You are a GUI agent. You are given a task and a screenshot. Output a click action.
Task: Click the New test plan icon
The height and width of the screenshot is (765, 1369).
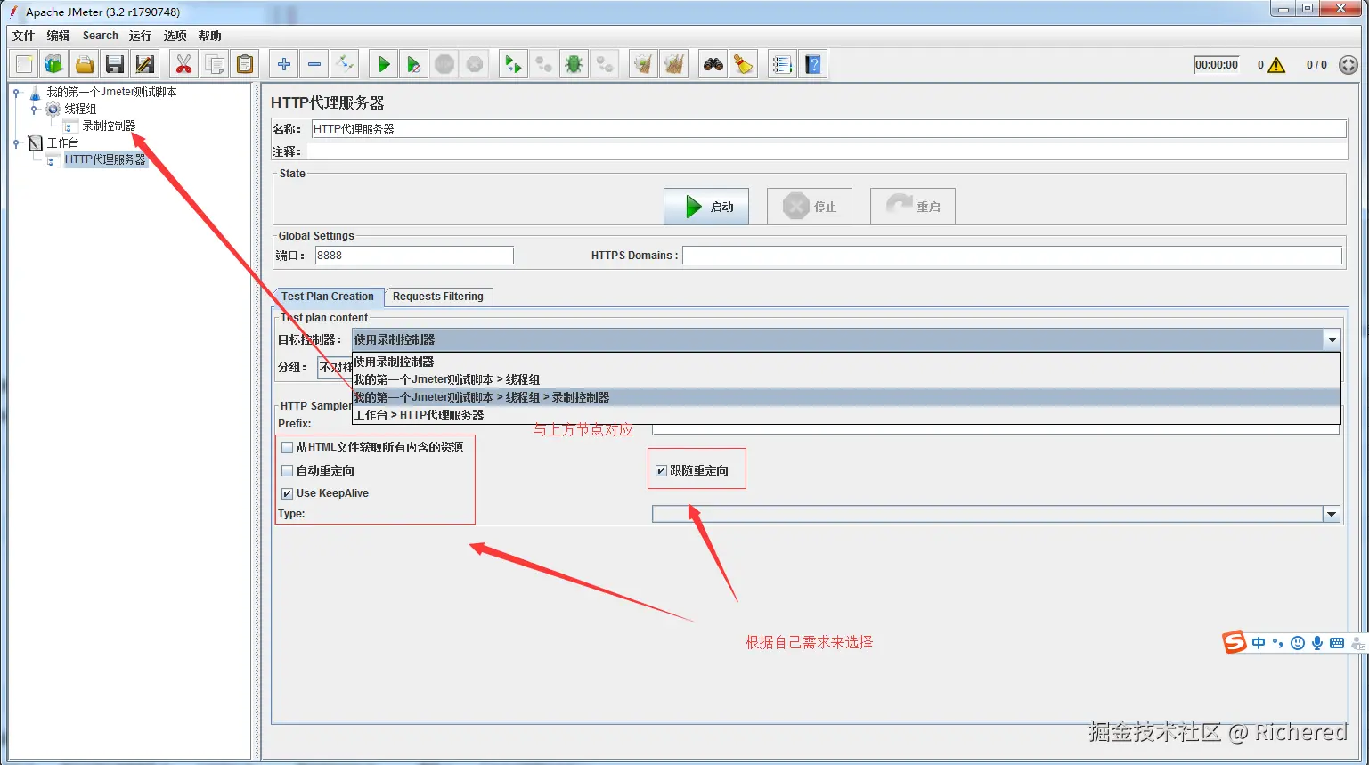pyautogui.click(x=24, y=64)
